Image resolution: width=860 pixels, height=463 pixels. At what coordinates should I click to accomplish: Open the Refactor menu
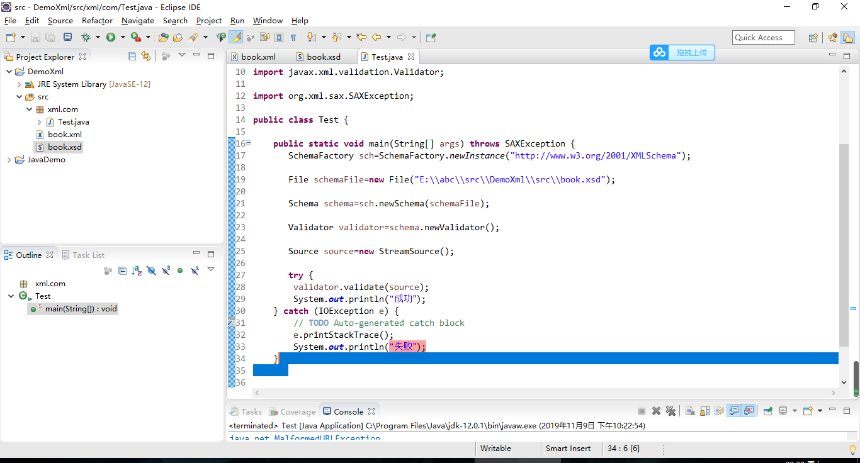[x=97, y=21]
